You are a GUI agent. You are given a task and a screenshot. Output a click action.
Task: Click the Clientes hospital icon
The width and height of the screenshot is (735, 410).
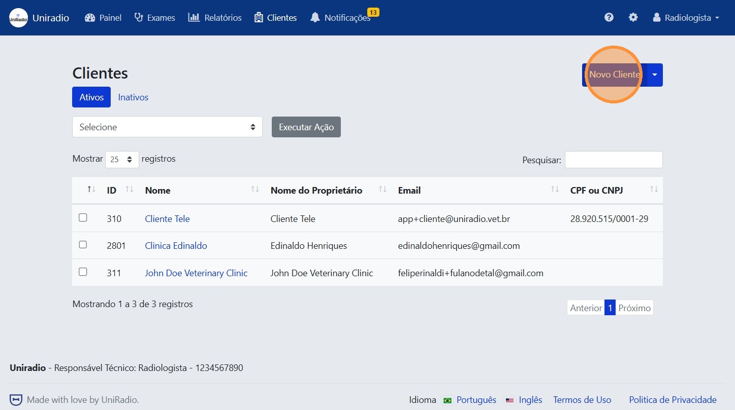click(258, 17)
